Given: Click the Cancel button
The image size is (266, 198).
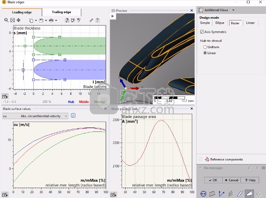Looking at the screenshot, I should 231,180.
